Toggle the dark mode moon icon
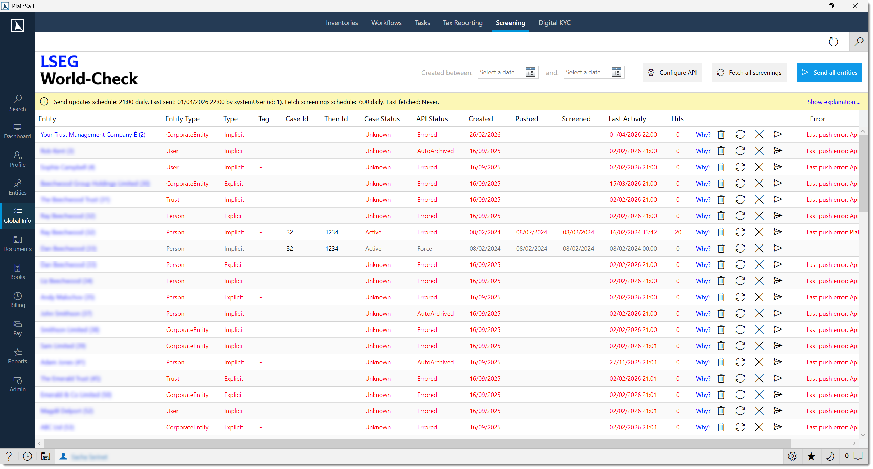Viewport: 873px width, 469px height. click(830, 456)
